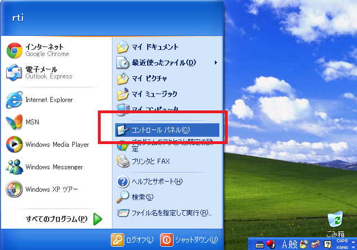The width and height of the screenshot is (357, 250).
Task: Open the プリンタと FAX printer icon
Action: pos(123,161)
